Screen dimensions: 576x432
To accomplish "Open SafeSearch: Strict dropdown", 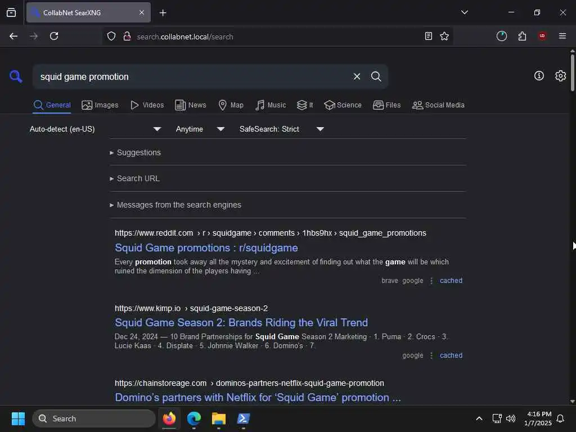I will [281, 129].
